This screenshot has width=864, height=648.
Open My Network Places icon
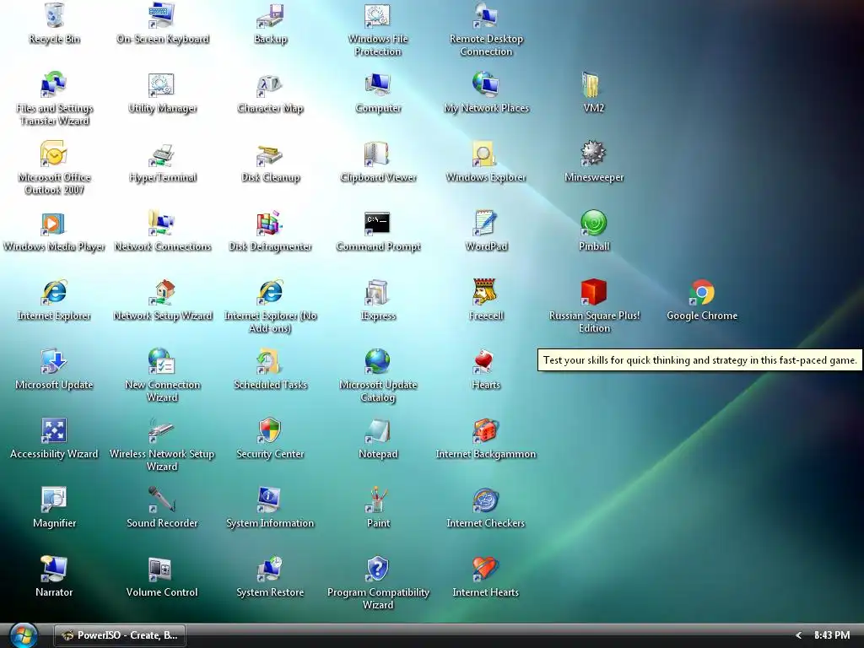(486, 84)
